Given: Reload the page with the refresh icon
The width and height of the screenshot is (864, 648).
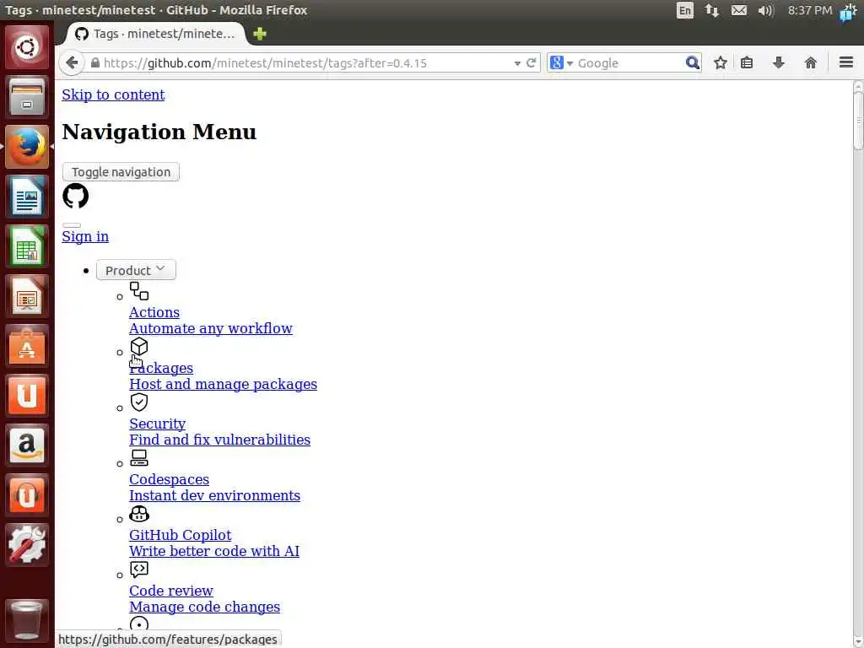Looking at the screenshot, I should 532,62.
